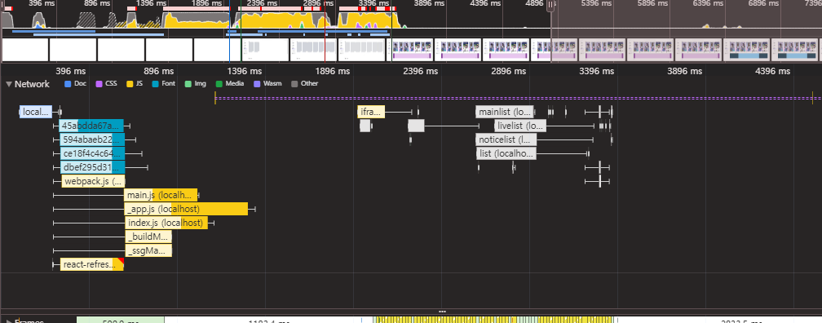Select the livelist request bar
This screenshot has height=323, width=822.
pyautogui.click(x=520, y=126)
